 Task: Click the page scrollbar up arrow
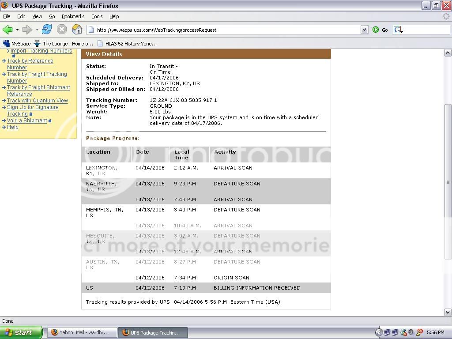pyautogui.click(x=448, y=53)
